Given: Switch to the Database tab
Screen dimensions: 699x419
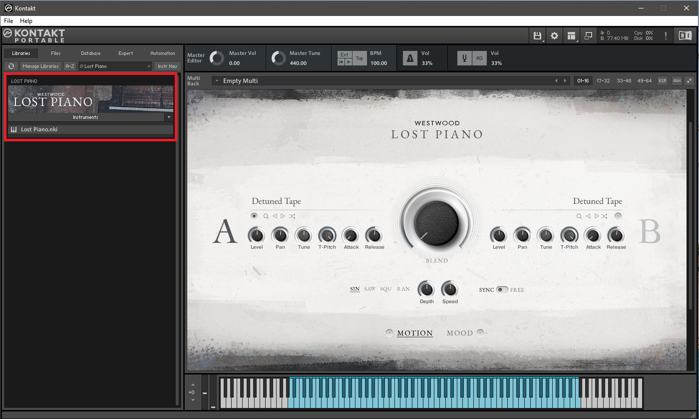Looking at the screenshot, I should 91,53.
